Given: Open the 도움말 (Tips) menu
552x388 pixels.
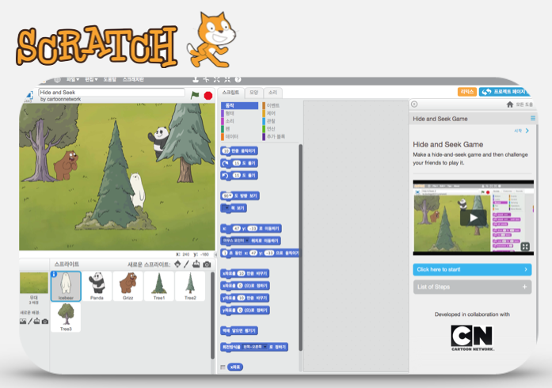Looking at the screenshot, I should [110, 79].
